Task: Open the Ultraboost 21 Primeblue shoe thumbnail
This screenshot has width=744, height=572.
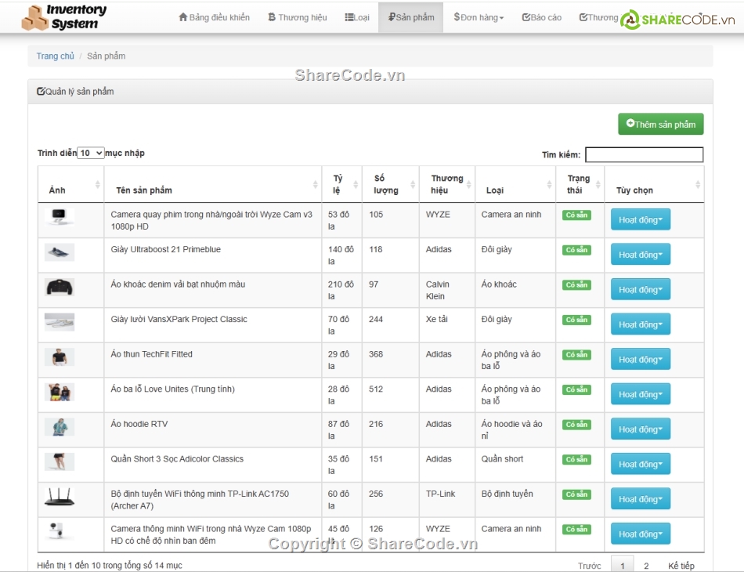Action: pyautogui.click(x=60, y=252)
